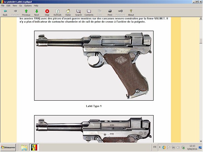Open the Search tool

coord(78,12)
